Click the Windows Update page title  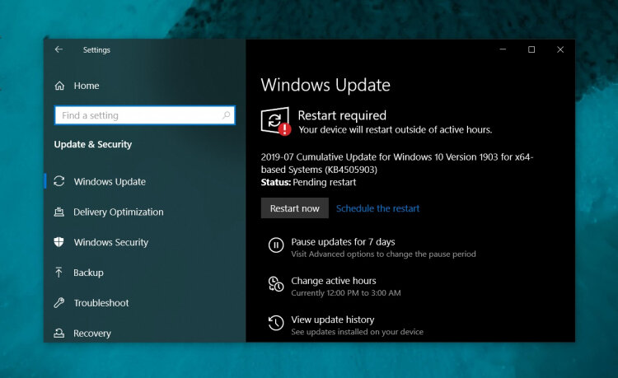coord(325,85)
